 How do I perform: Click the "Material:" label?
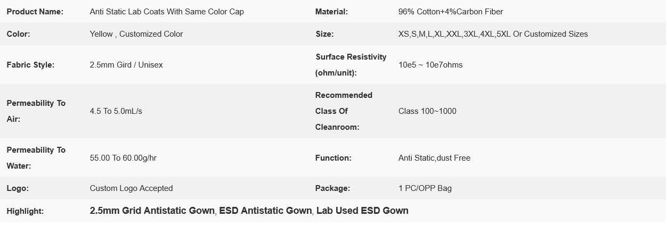point(331,12)
